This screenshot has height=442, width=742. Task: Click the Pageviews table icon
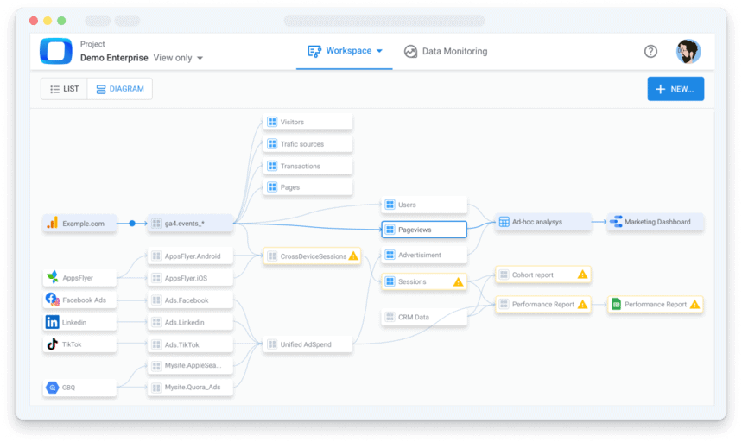(390, 230)
